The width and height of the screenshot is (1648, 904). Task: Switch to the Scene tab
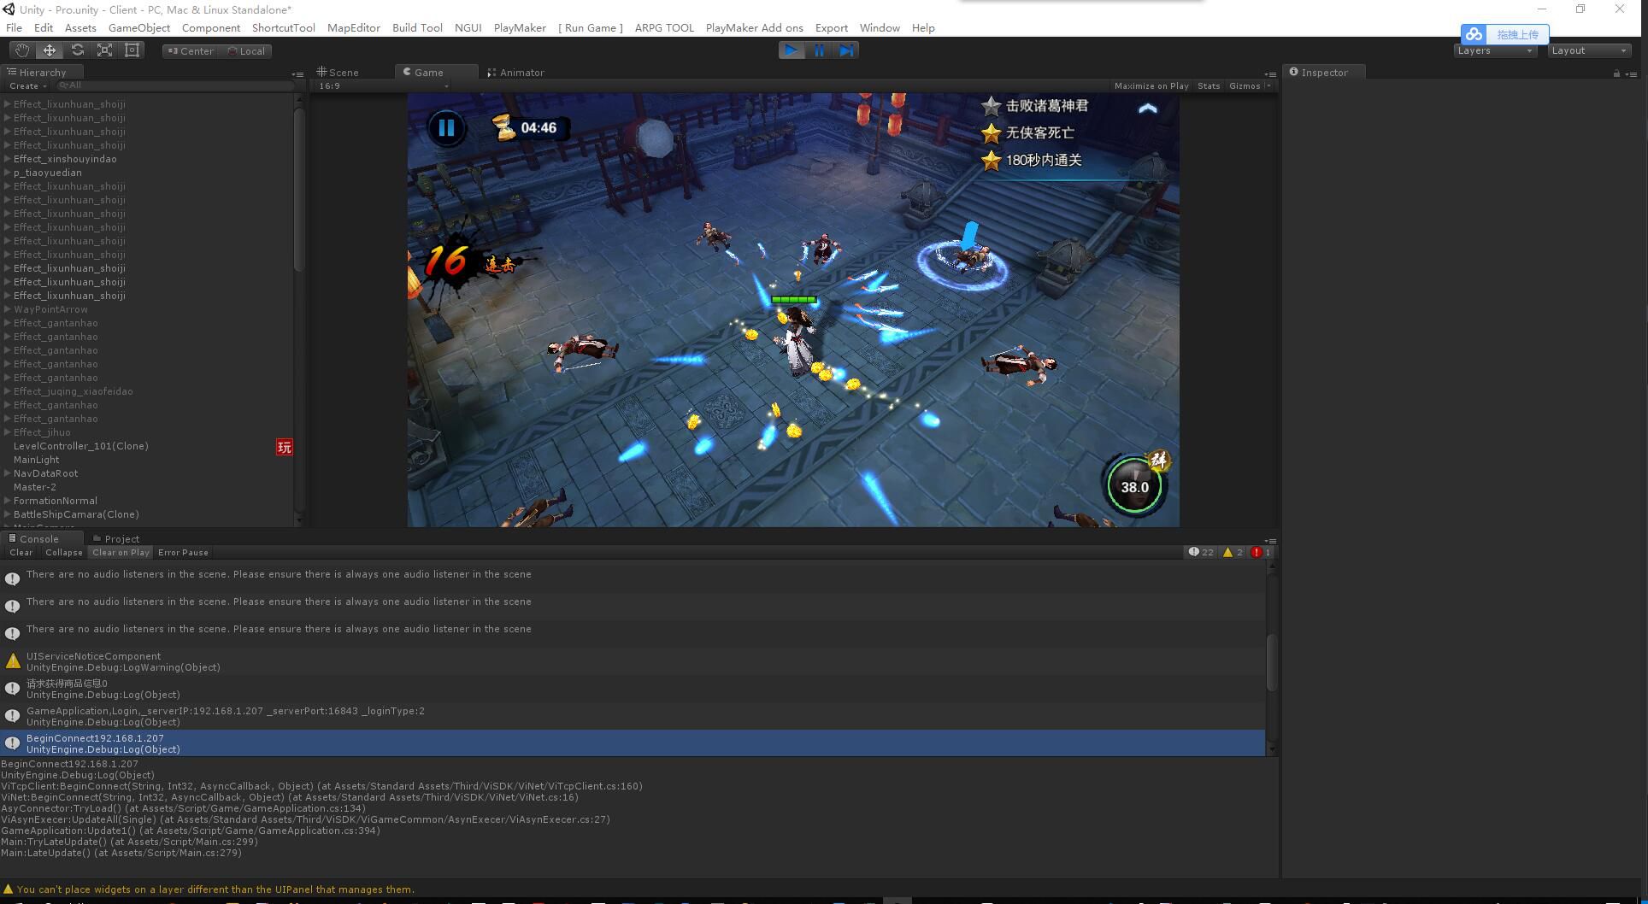[x=338, y=73]
